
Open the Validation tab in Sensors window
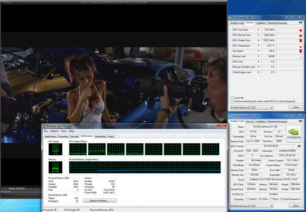tap(261, 22)
